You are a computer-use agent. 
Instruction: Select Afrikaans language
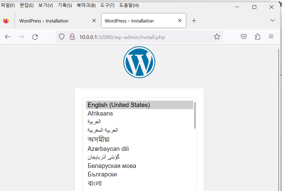click(x=139, y=113)
